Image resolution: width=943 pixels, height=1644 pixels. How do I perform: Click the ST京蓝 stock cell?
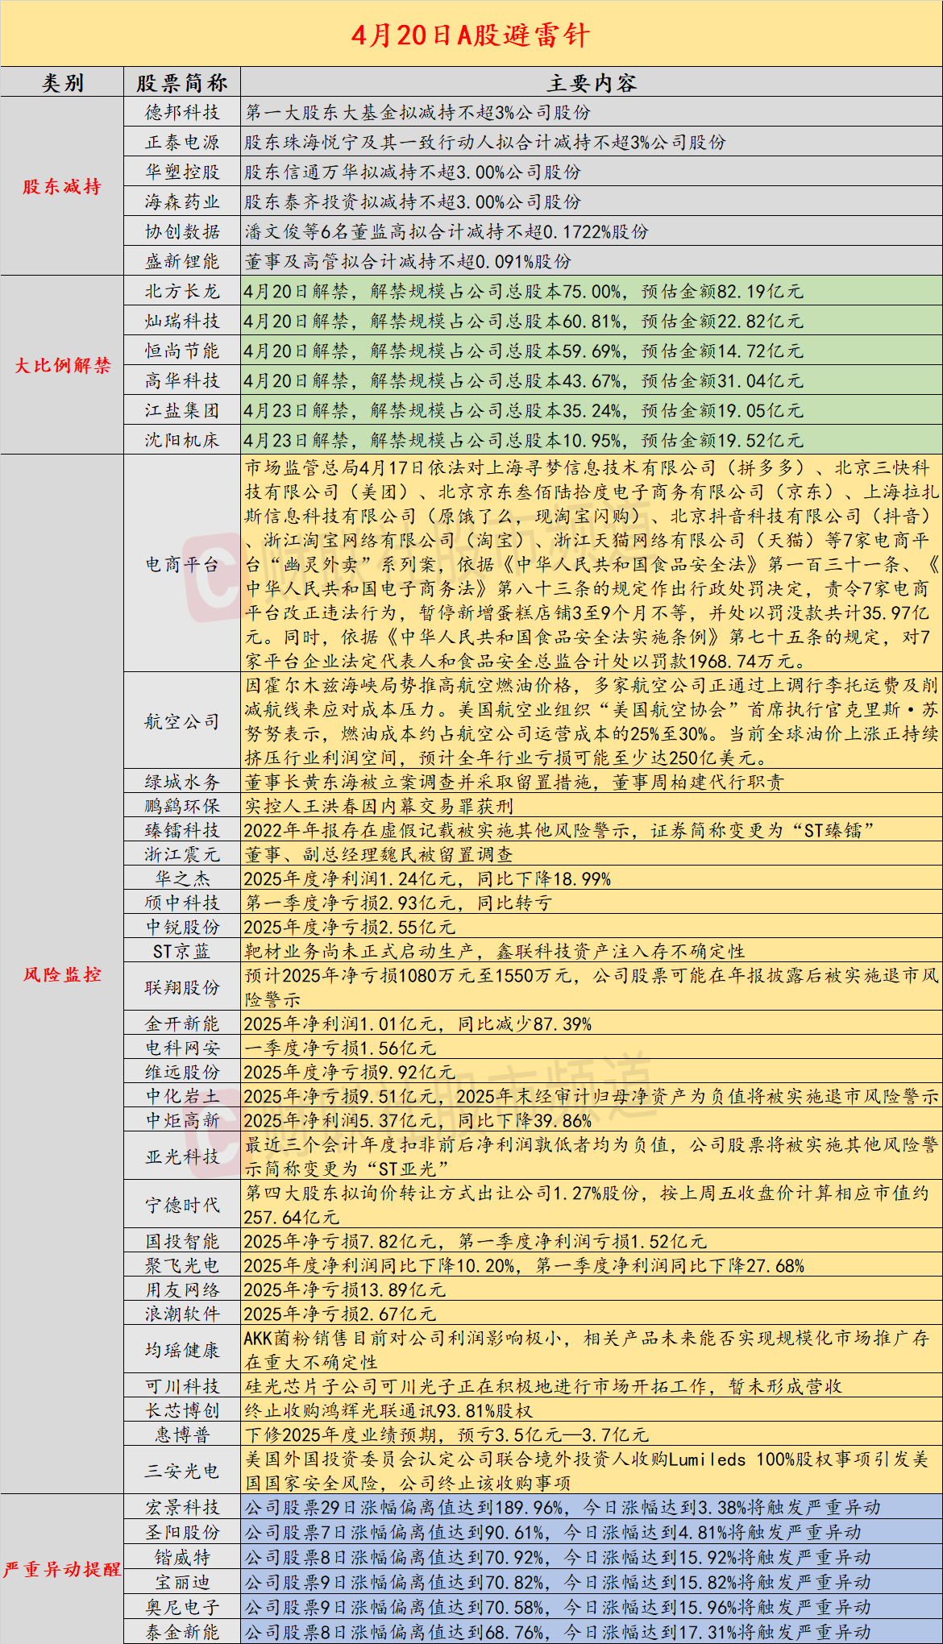pos(182,952)
